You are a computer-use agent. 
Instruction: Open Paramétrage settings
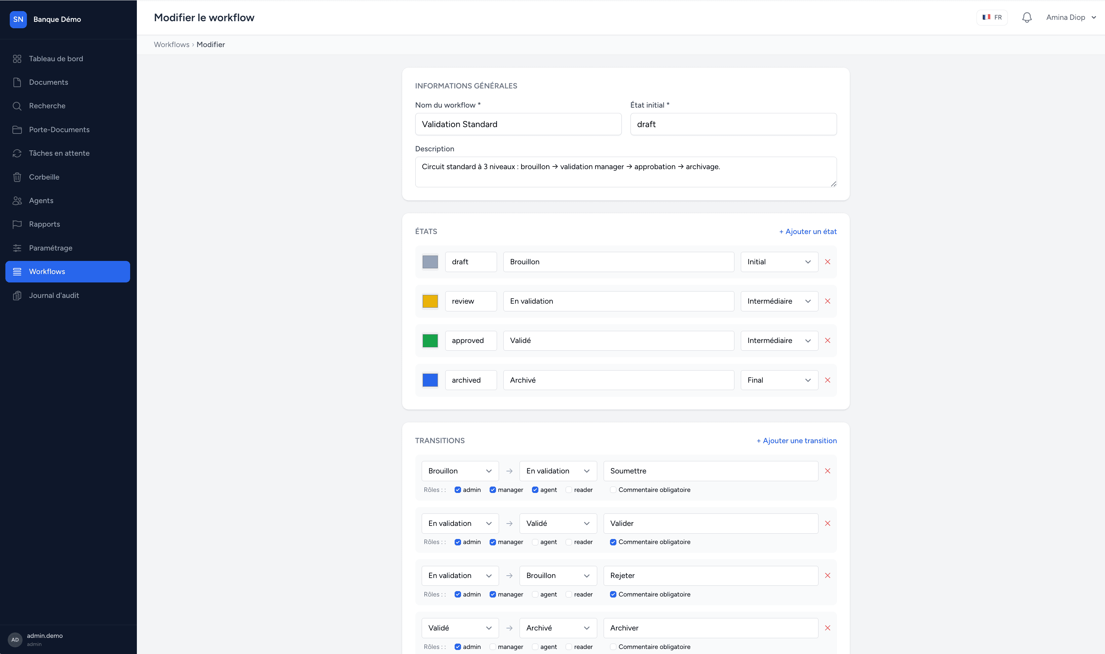point(67,248)
